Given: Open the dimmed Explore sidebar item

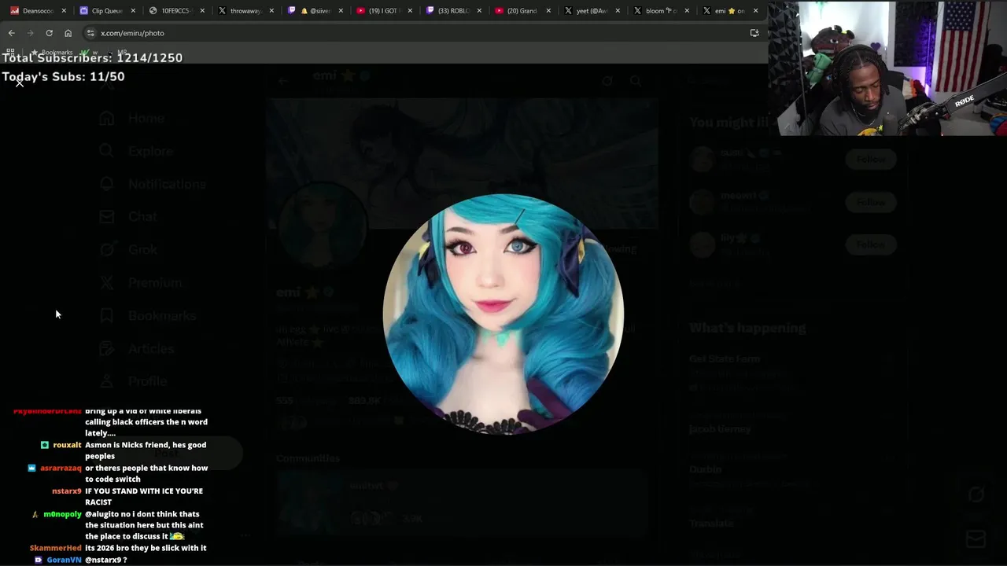Looking at the screenshot, I should coord(136,151).
